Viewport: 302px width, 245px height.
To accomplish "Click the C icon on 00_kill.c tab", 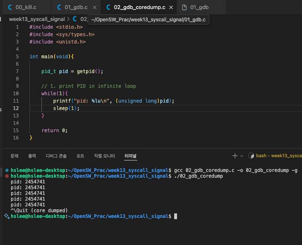I will click(10, 7).
